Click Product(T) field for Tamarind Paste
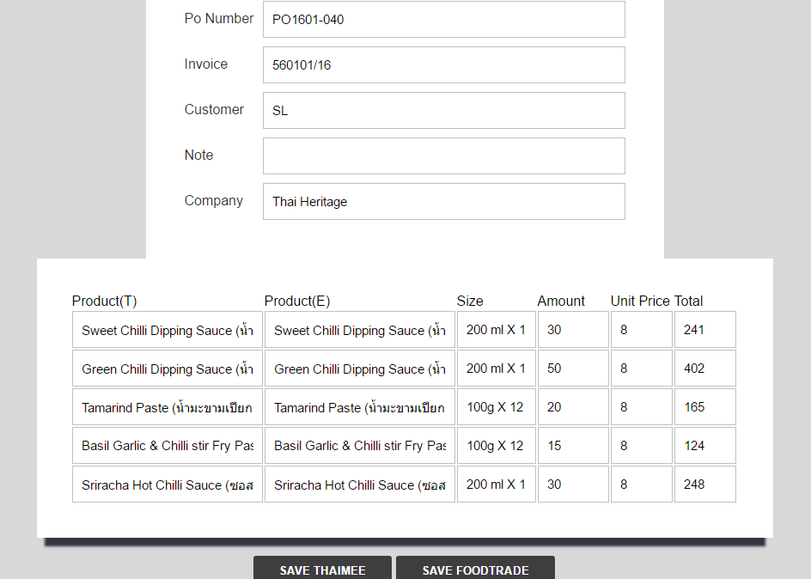The image size is (811, 579). [167, 407]
